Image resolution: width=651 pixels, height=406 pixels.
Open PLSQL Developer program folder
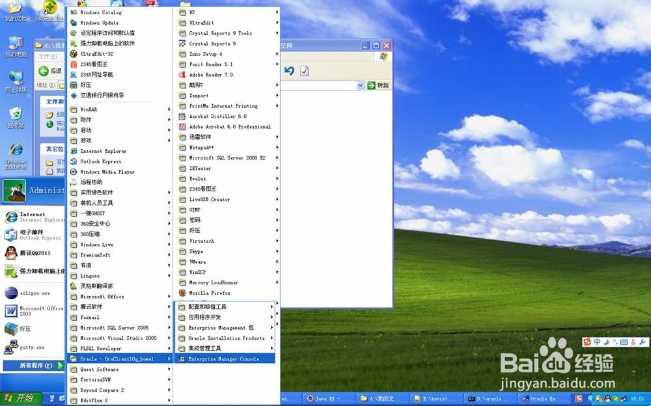(120, 348)
